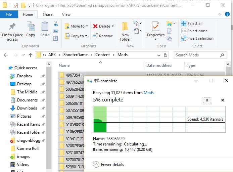Click the Mods link in the recycling dialog

point(149,93)
